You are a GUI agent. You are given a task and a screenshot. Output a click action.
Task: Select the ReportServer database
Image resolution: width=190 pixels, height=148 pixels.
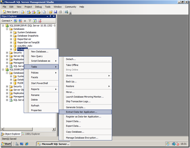point(24,39)
